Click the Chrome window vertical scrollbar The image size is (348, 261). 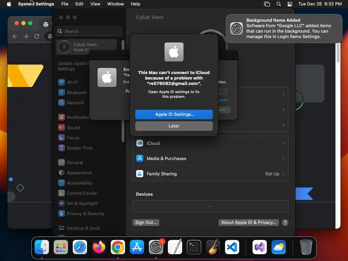pos(338,53)
